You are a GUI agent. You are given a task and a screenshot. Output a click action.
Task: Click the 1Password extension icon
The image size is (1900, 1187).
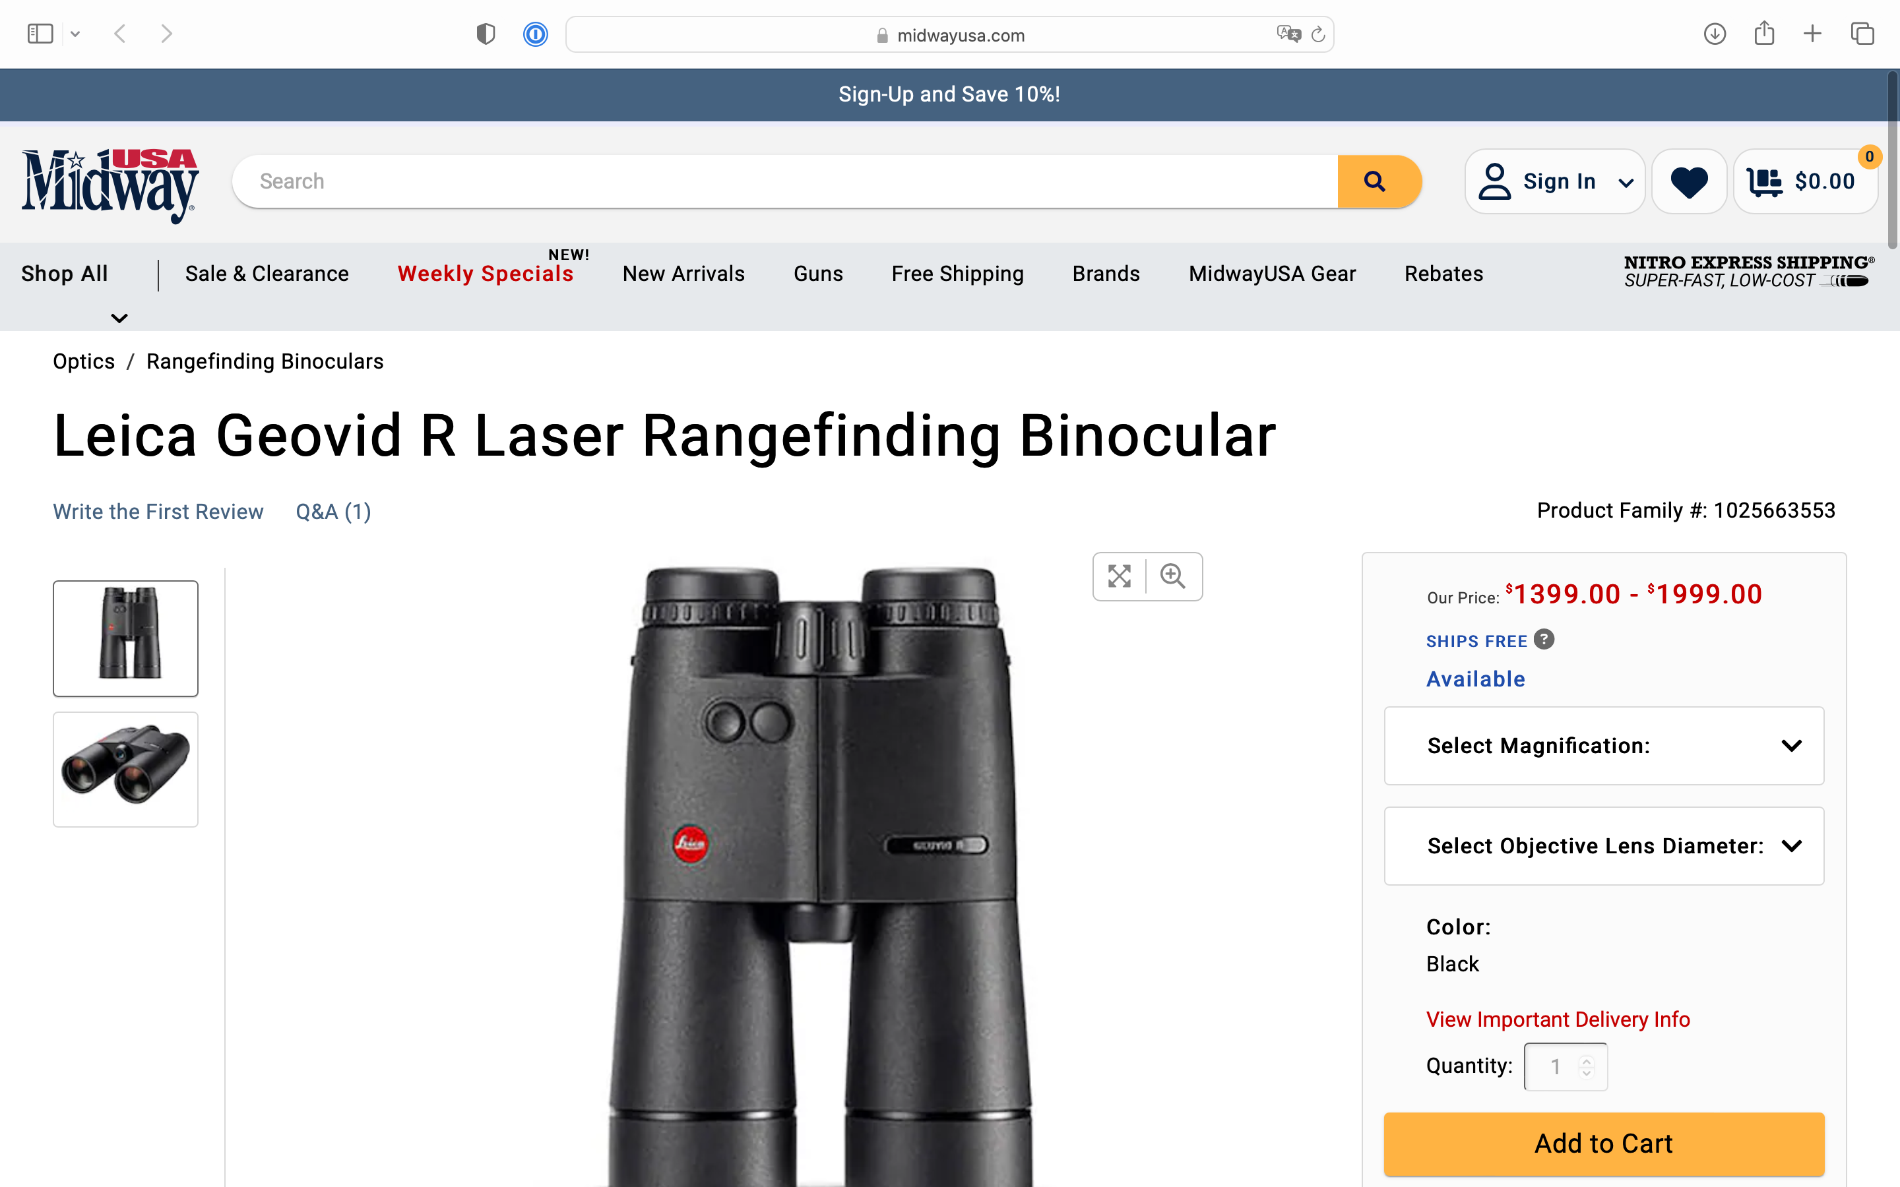tap(536, 34)
